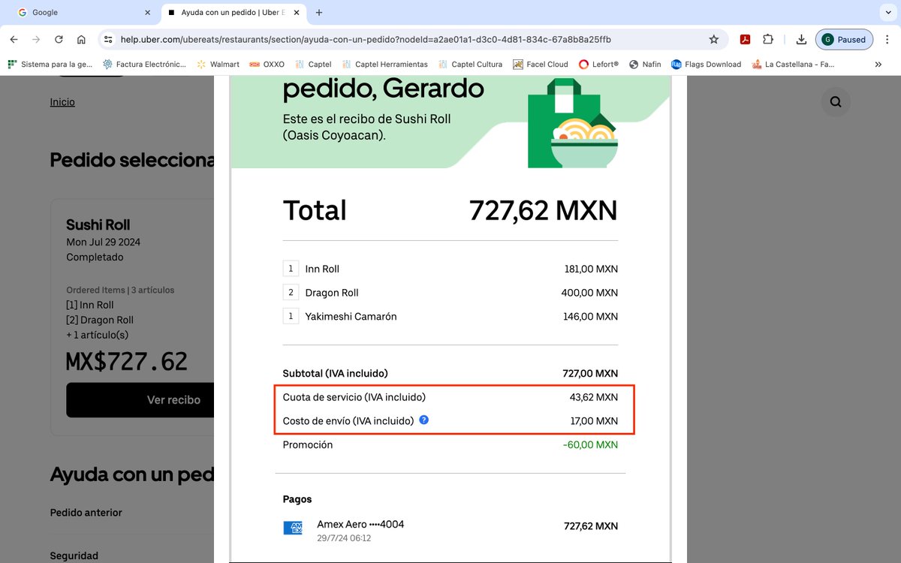Click the delivery cost info icon
The image size is (901, 563).
tap(423, 420)
